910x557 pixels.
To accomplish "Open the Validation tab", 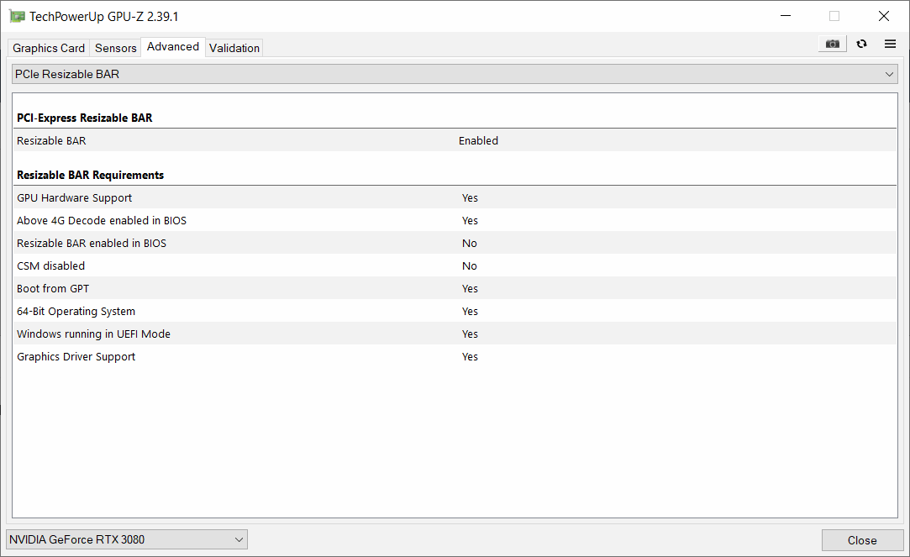I will point(234,48).
